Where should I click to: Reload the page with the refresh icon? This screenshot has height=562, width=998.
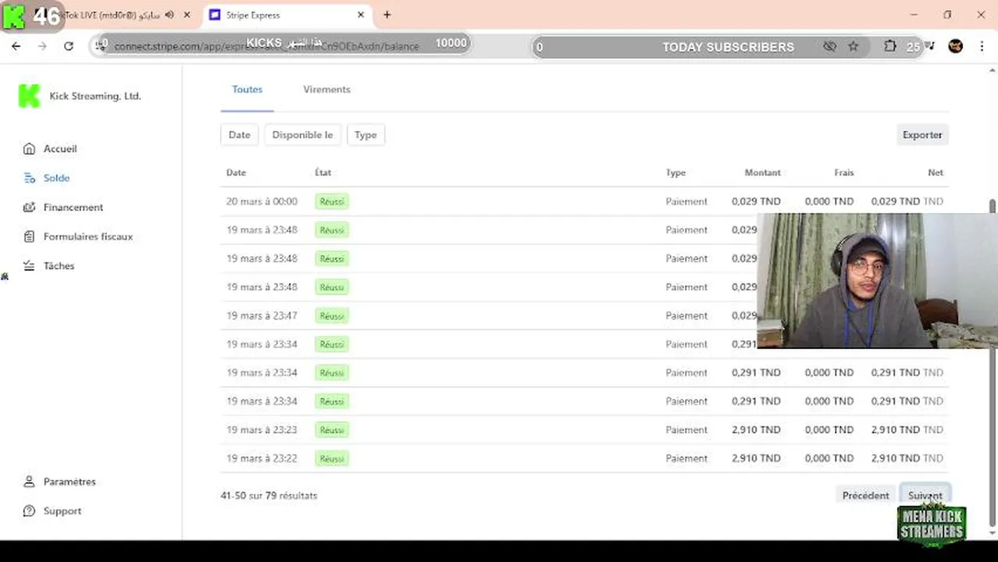coord(69,46)
